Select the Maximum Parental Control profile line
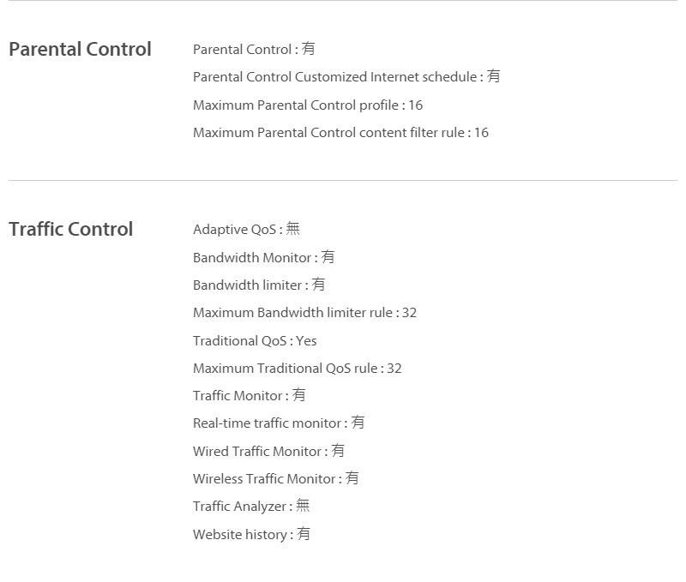The height and width of the screenshot is (582, 686). (308, 105)
